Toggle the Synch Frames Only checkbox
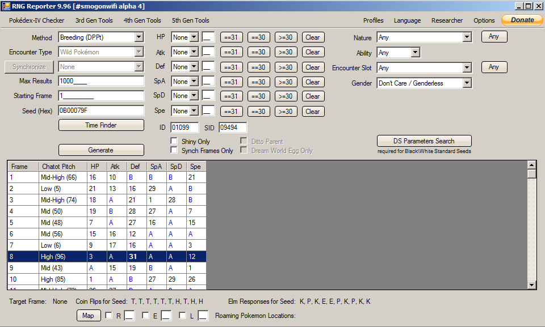 pyautogui.click(x=174, y=150)
